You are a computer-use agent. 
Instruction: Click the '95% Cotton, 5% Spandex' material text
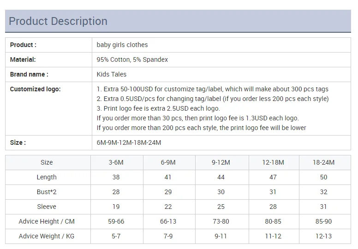132,59
